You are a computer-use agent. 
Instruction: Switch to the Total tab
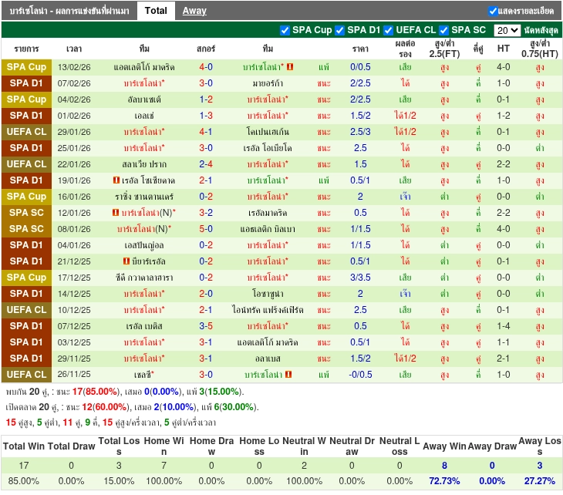[x=156, y=11]
